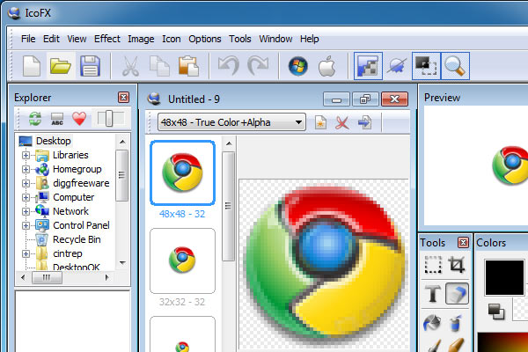Delete image format with red X
This screenshot has width=528, height=352.
(342, 122)
